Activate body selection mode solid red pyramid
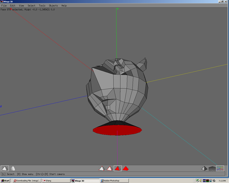229x183 pixels. 126,168
